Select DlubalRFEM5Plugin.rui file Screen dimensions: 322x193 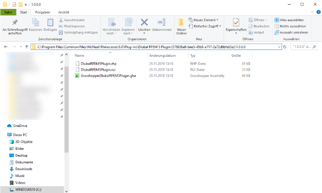(x=98, y=70)
